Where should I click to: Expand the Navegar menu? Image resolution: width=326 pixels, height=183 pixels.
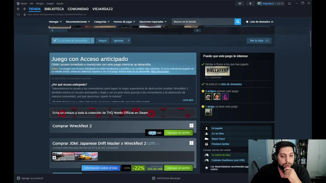[55, 22]
